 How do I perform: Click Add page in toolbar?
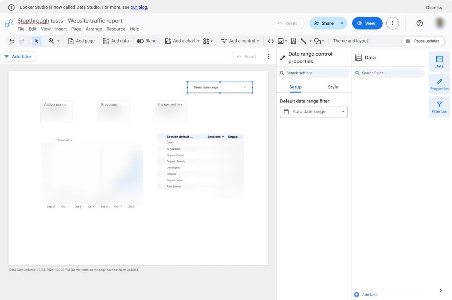81,41
